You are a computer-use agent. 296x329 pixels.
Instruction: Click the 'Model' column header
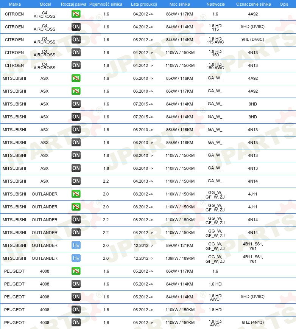click(45, 4)
